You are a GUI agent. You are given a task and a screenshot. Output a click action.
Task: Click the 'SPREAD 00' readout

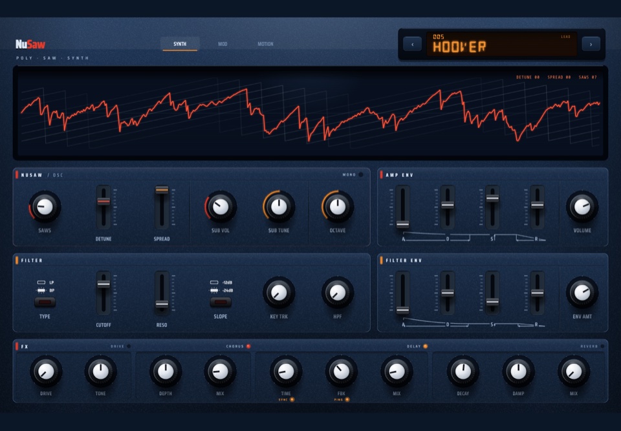point(559,77)
